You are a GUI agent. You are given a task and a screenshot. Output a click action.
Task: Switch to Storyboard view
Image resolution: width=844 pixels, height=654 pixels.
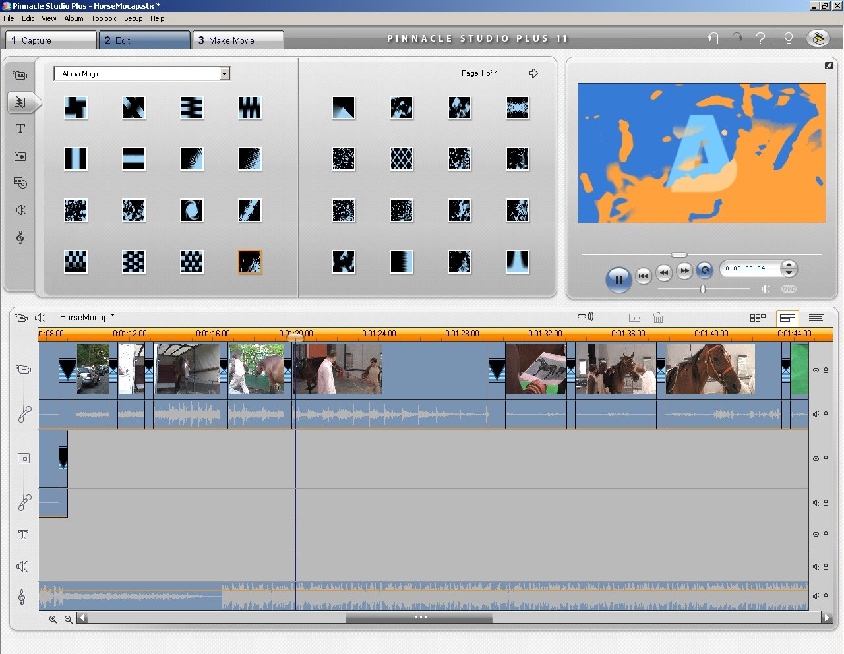point(758,318)
